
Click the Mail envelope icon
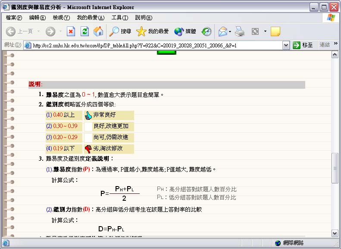[222, 31]
